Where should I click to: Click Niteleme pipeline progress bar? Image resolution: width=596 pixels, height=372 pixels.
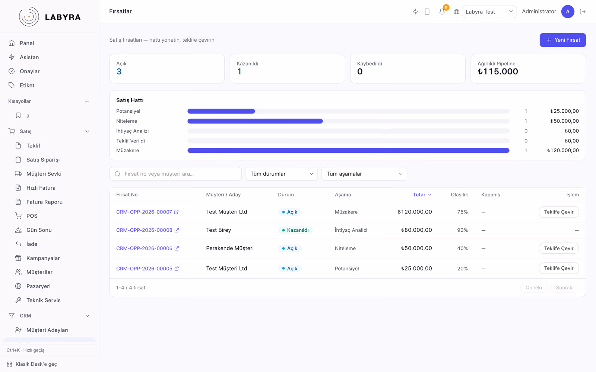coord(348,121)
